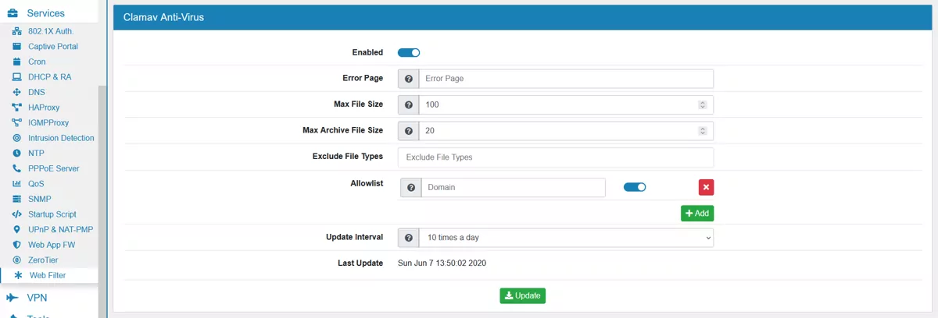938x318 pixels.
Task: Click the help icon beside Update Interval
Action: tap(408, 238)
